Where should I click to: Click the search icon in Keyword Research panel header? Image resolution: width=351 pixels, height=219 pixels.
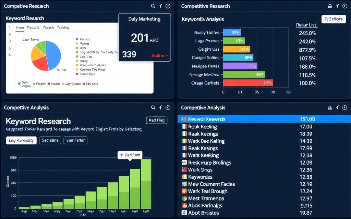point(153,6)
